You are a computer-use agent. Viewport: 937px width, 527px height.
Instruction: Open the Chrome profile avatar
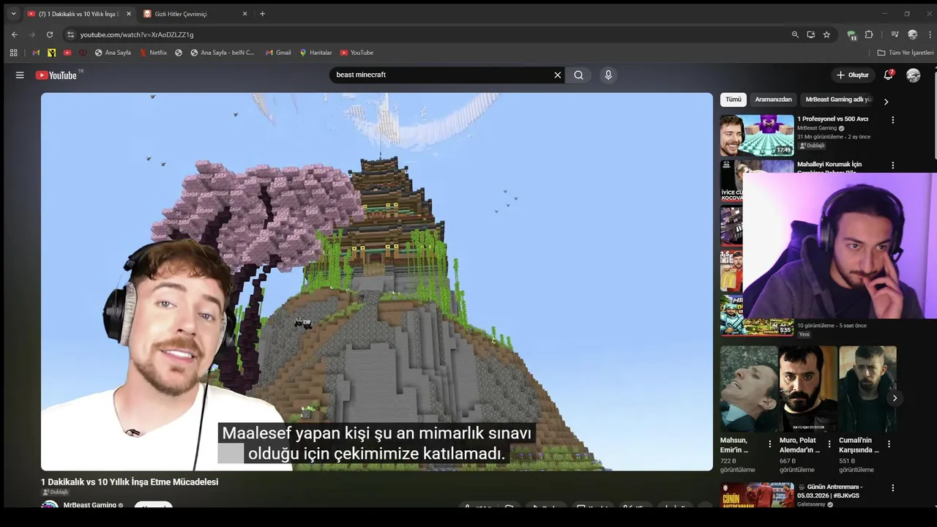[x=912, y=34]
